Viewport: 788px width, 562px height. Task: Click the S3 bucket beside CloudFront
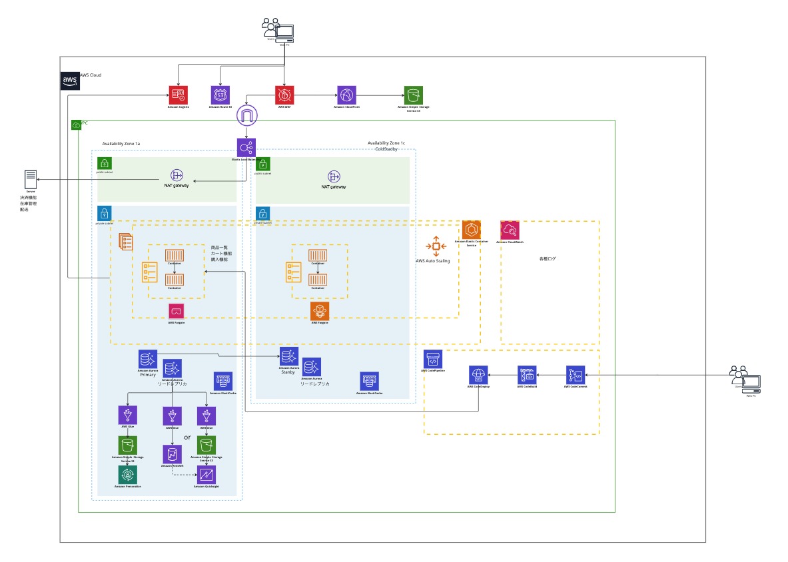[414, 95]
